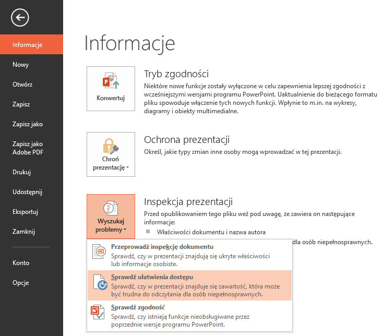Viewport: 384px width, 336px height.
Task: Open the Otwórz page
Action: tap(22, 85)
